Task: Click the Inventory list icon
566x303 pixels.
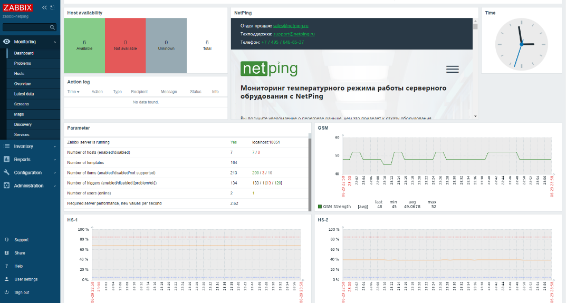Action: tap(6, 146)
